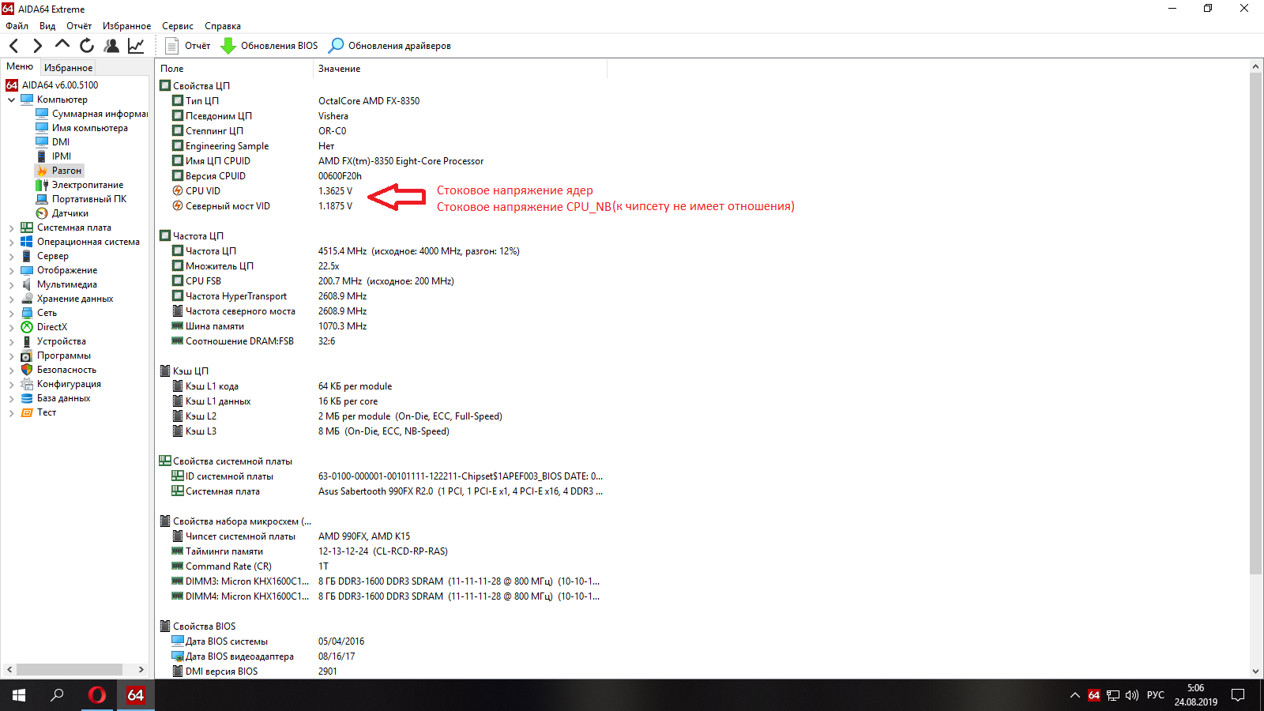Click AIDA64 taskbar button
This screenshot has height=711, width=1264.
point(136,695)
